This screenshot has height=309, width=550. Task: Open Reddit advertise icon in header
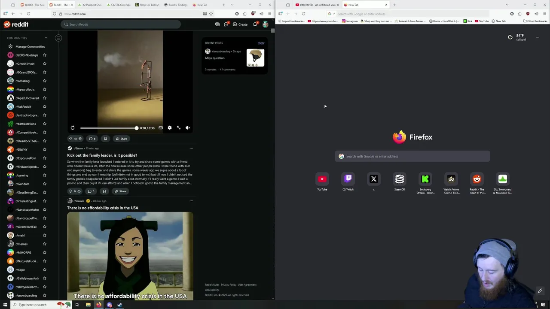[217, 24]
